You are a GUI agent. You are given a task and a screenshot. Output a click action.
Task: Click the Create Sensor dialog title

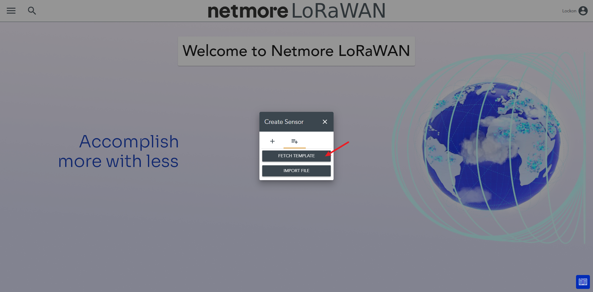(284, 122)
